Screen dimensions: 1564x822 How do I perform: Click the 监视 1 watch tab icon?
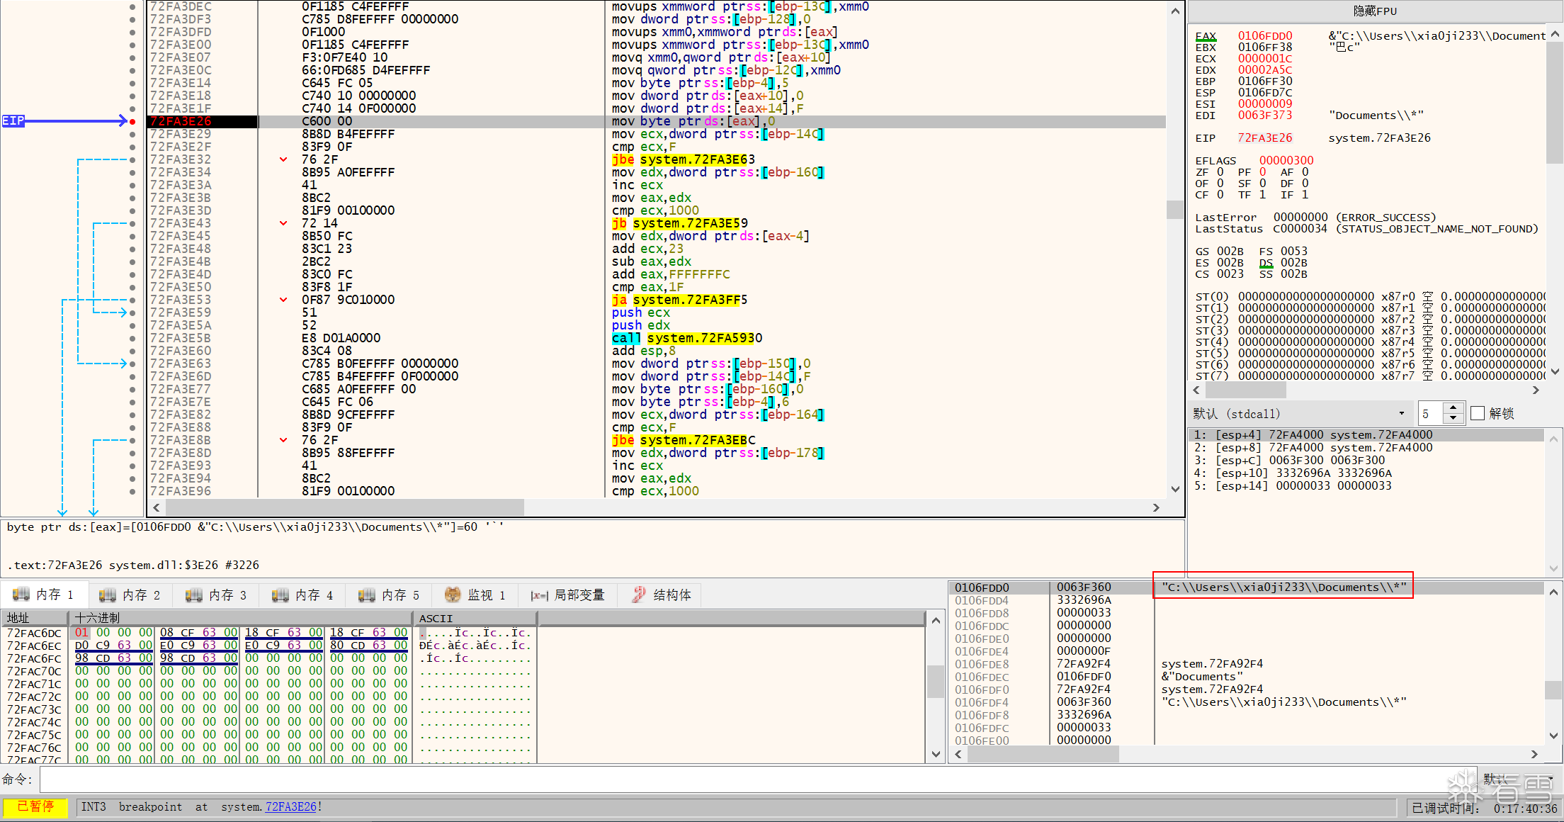[x=453, y=595]
